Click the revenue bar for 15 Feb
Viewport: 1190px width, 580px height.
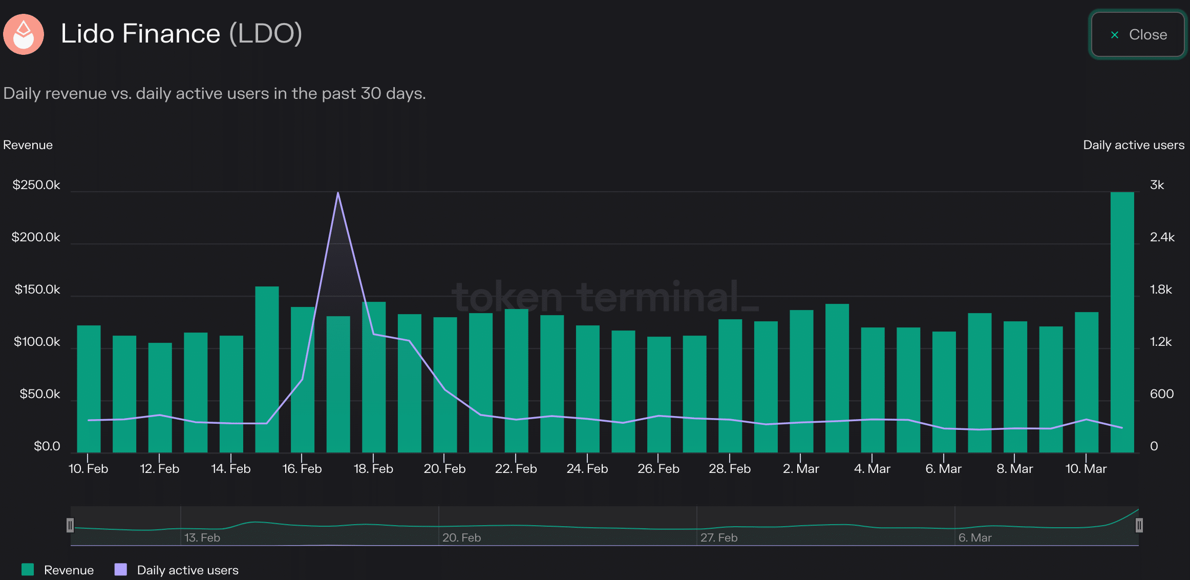267,369
